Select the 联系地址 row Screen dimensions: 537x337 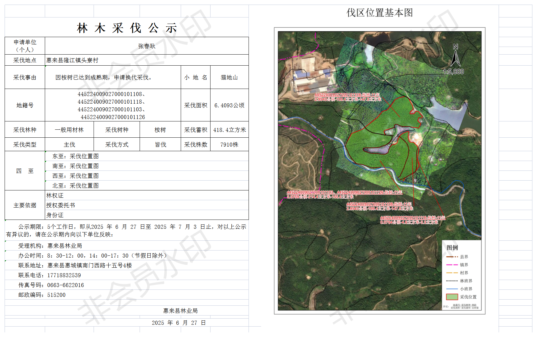coord(127,265)
